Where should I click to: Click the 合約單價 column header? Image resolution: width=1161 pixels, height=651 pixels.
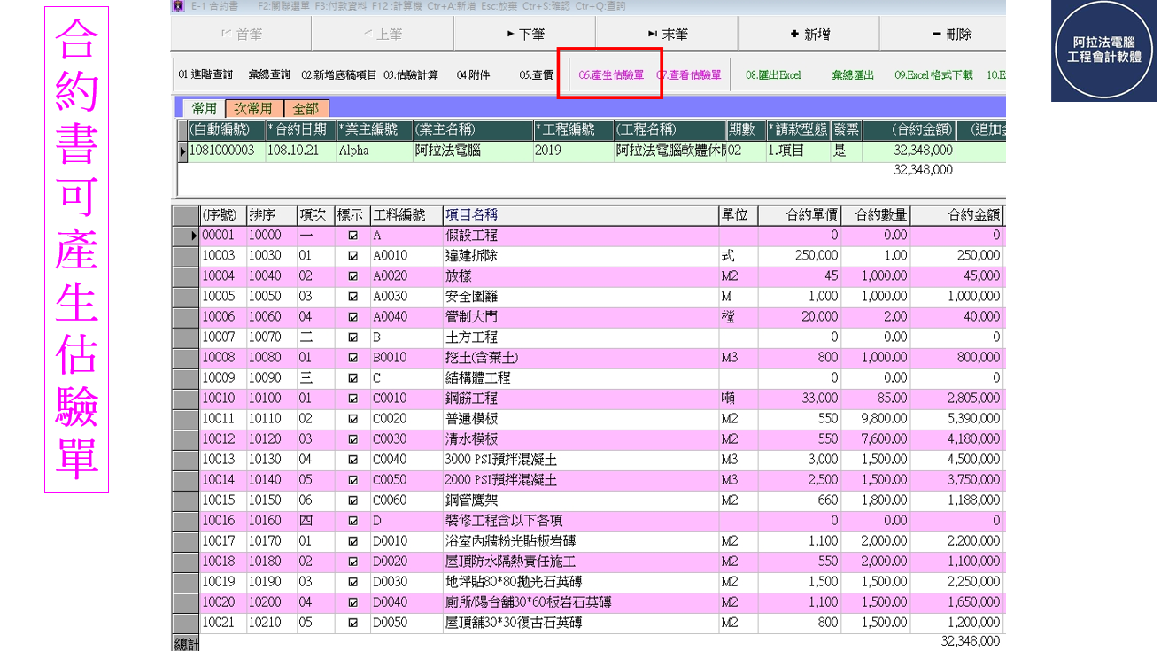799,215
